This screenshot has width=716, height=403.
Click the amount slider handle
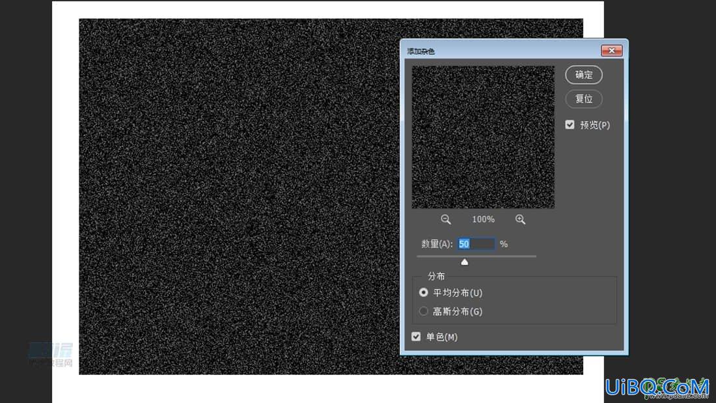(x=464, y=262)
